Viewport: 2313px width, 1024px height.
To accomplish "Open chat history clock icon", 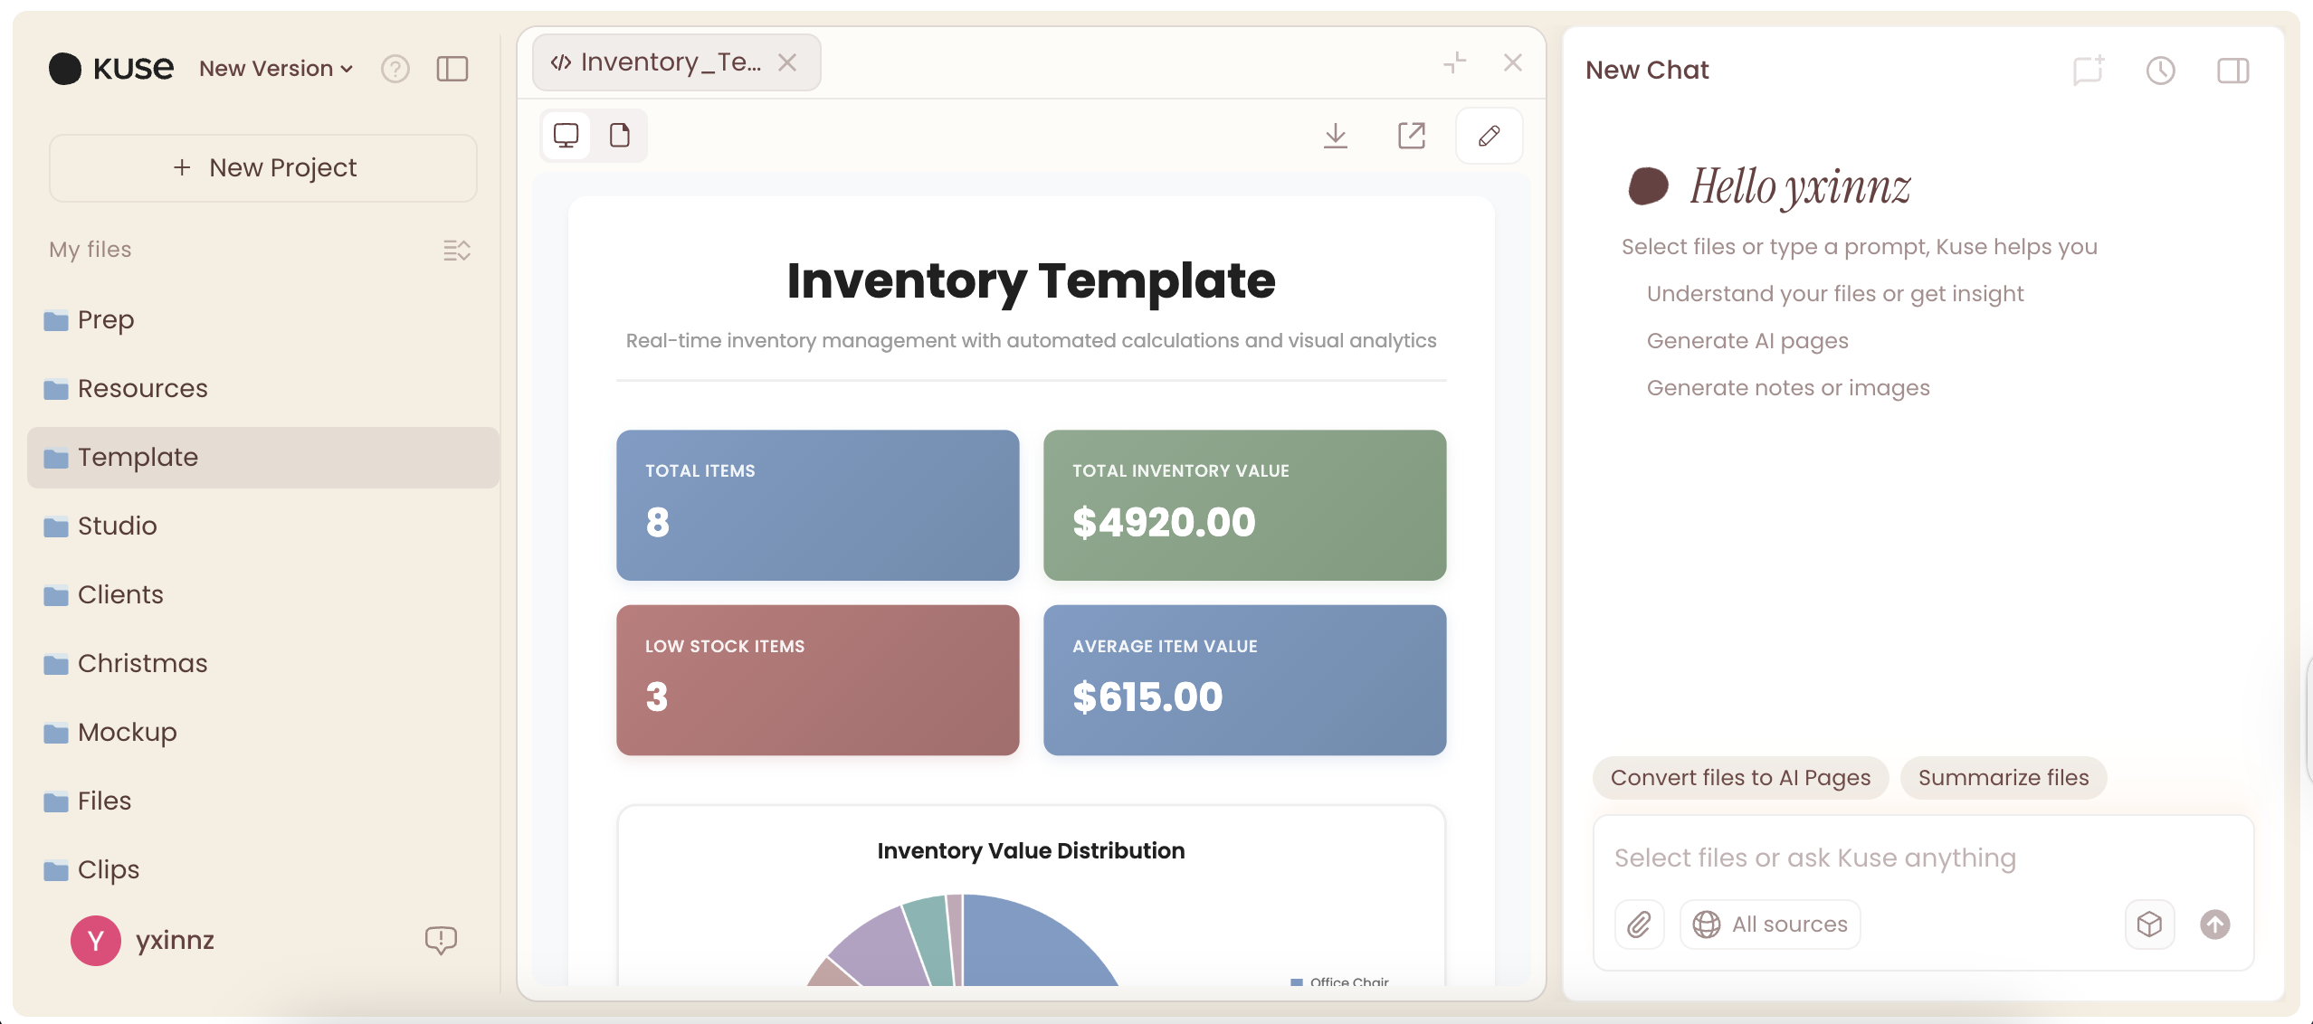I will point(2160,71).
